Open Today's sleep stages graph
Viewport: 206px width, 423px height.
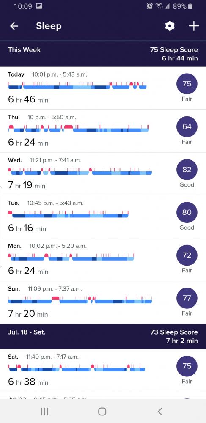pos(77,85)
